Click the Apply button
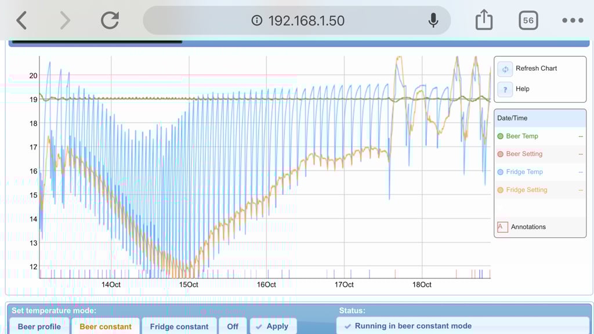Viewport: 594px width, 334px height. (x=273, y=326)
